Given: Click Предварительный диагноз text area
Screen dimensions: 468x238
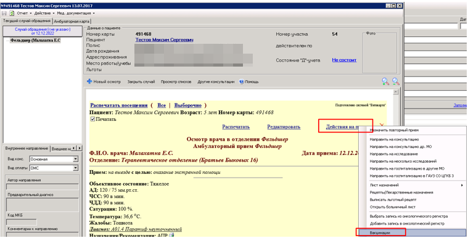Looking at the screenshot, I should point(43,205).
